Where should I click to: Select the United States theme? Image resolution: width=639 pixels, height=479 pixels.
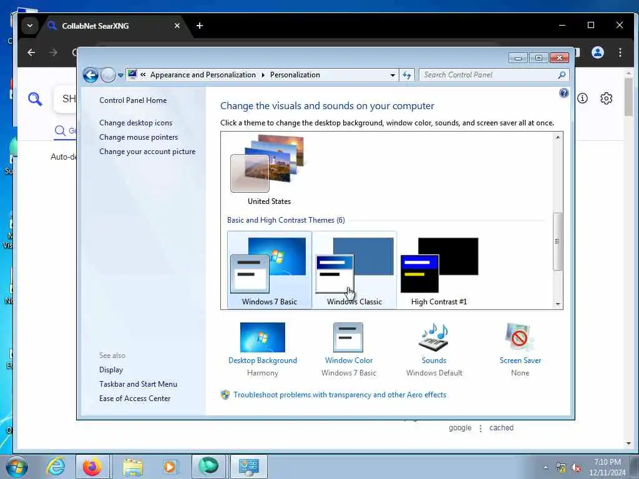tap(269, 170)
